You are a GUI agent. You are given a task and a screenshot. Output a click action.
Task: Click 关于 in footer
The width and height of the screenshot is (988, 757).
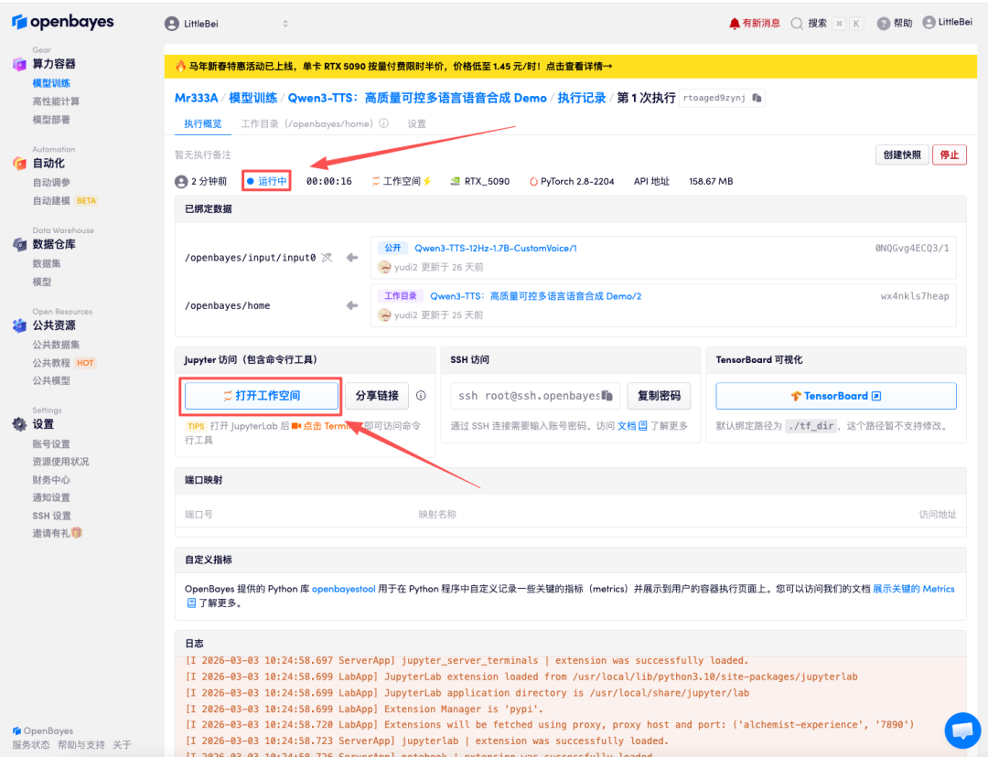(123, 745)
